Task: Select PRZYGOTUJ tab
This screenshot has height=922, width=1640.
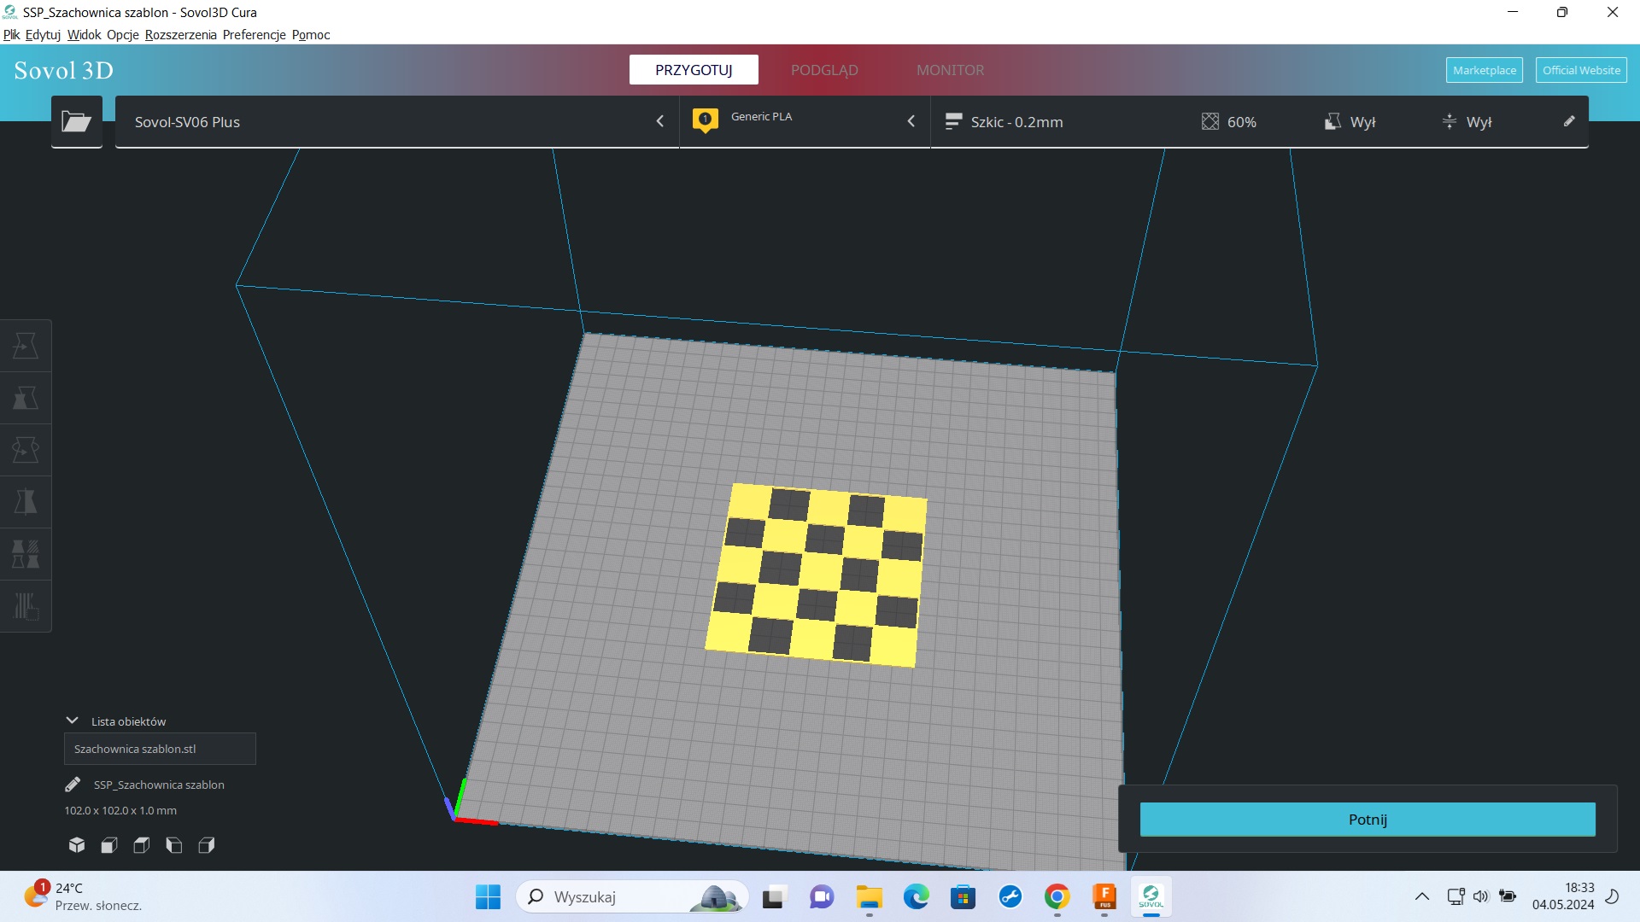Action: pyautogui.click(x=694, y=70)
